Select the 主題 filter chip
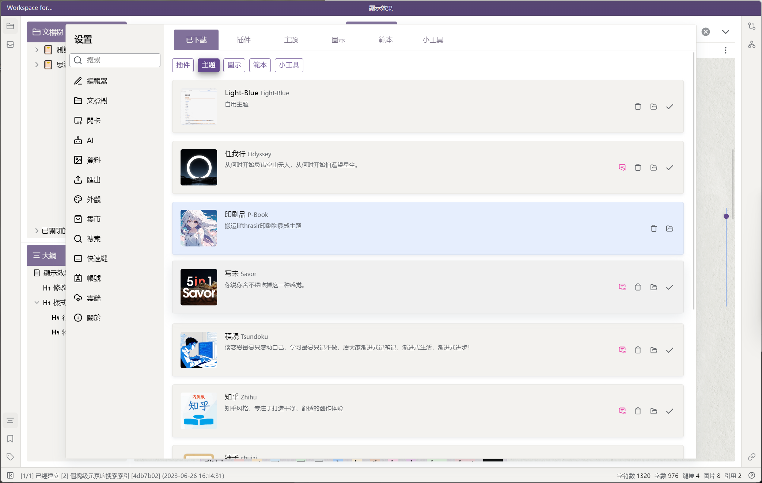 pos(208,65)
